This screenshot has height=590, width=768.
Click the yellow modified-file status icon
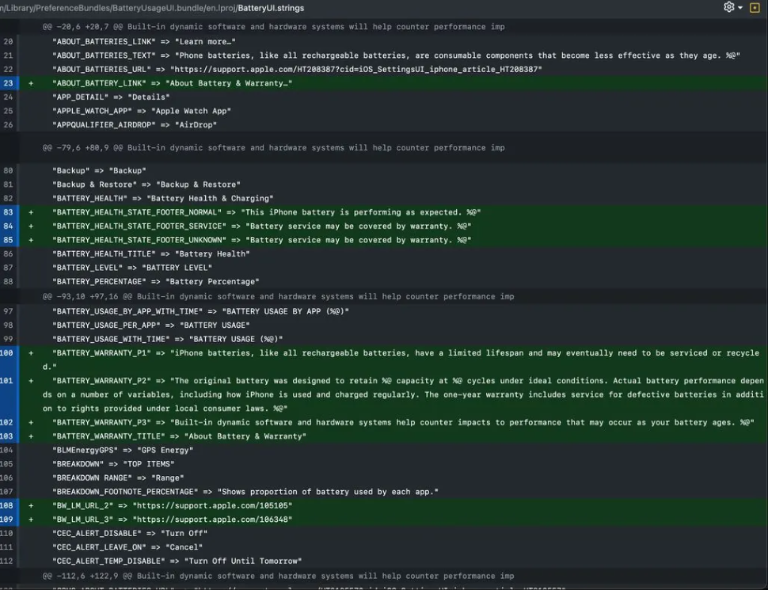click(755, 7)
